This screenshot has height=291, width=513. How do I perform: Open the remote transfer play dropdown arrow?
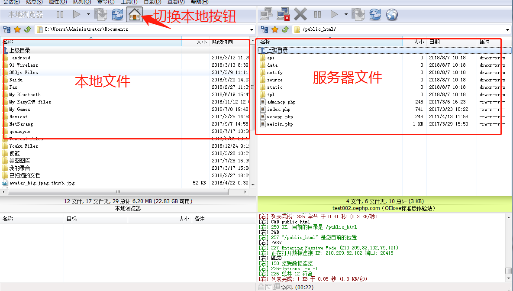pyautogui.click(x=346, y=14)
